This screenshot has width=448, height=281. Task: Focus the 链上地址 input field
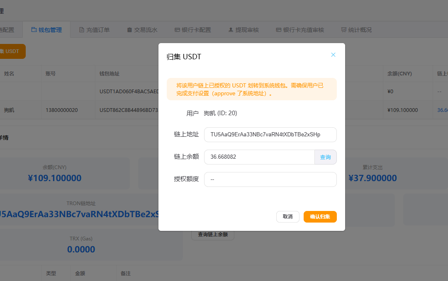[270, 135]
